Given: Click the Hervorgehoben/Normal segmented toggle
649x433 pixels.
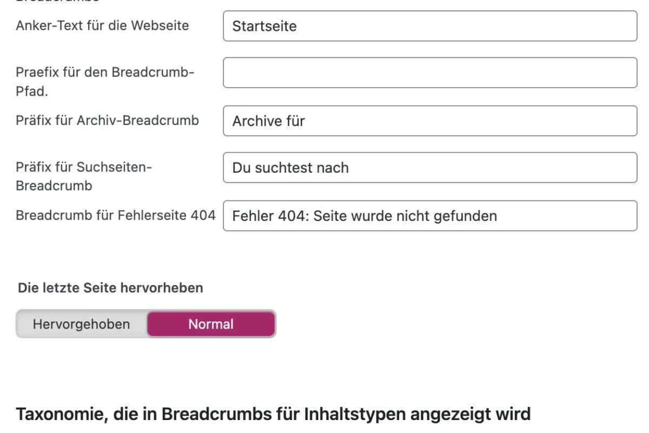Looking at the screenshot, I should point(146,324).
